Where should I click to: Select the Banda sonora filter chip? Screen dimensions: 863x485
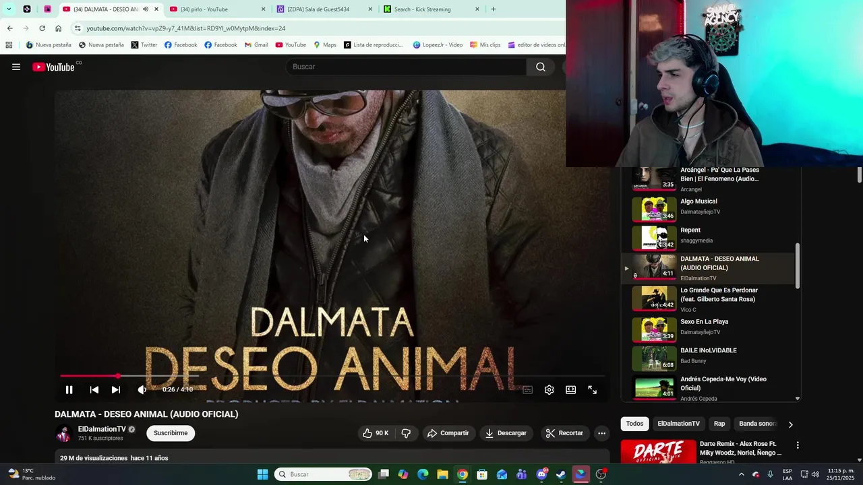(x=758, y=424)
